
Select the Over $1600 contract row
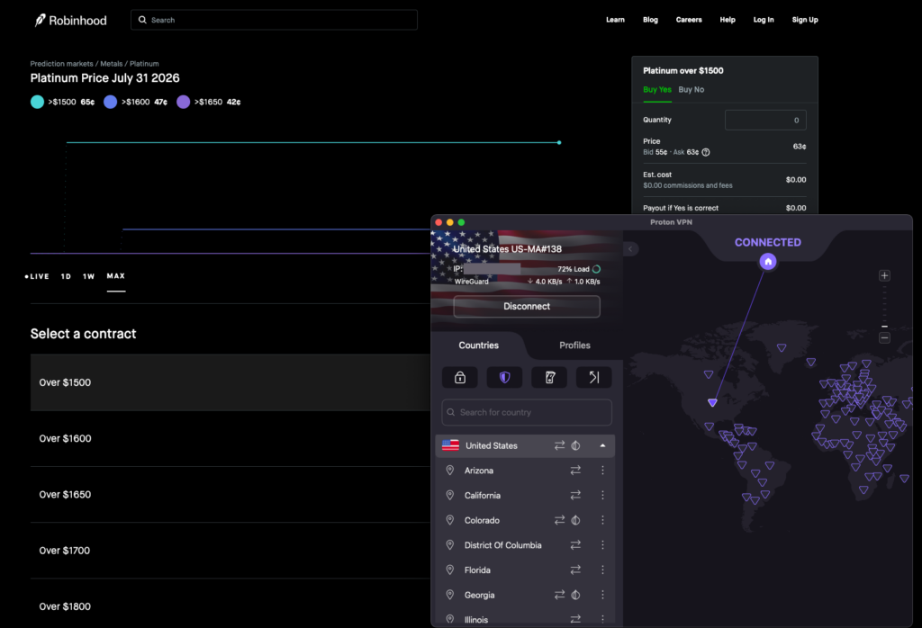click(x=230, y=439)
